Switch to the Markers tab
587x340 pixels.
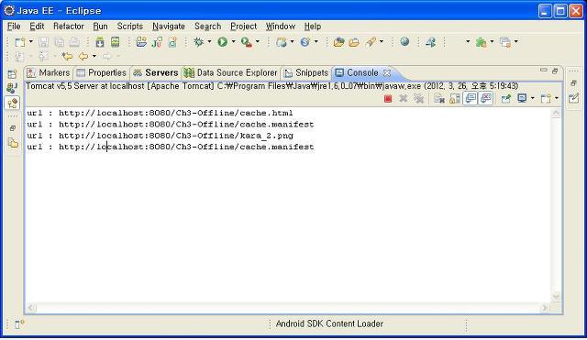49,72
